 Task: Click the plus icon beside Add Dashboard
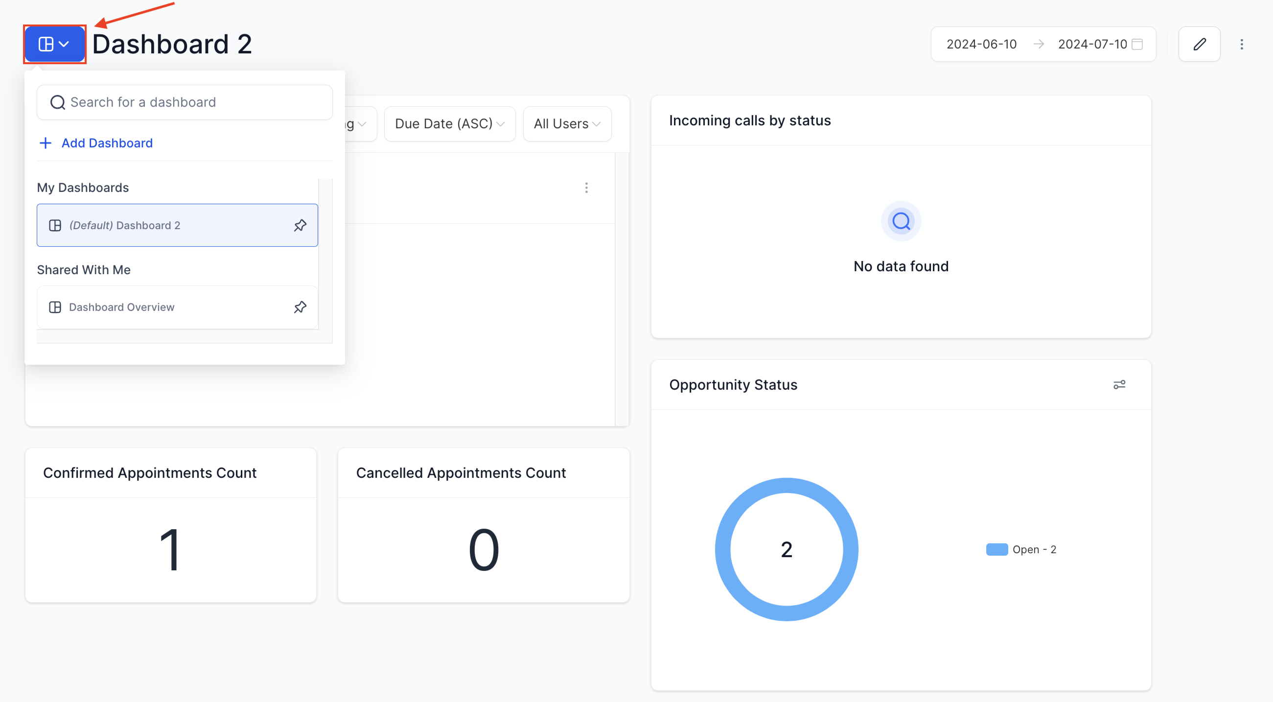click(46, 143)
